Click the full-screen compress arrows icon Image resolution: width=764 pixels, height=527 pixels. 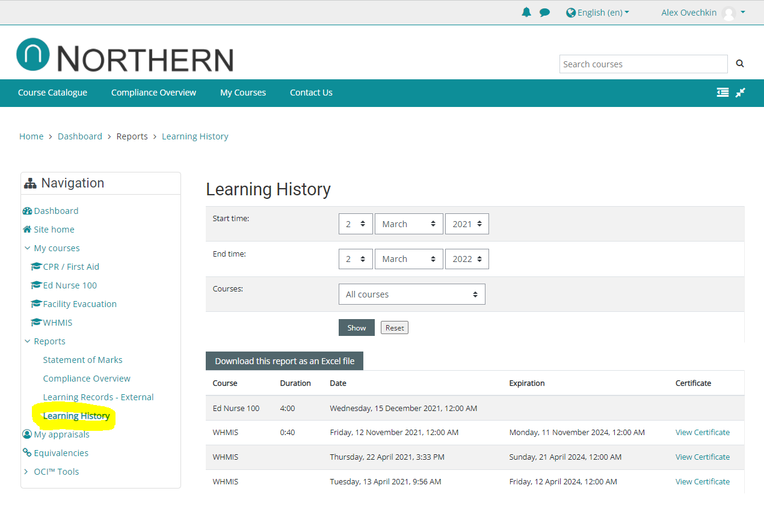pos(741,93)
